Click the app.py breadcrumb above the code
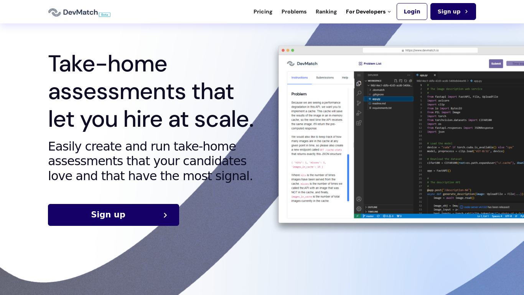This screenshot has height=295, width=524. (476, 81)
